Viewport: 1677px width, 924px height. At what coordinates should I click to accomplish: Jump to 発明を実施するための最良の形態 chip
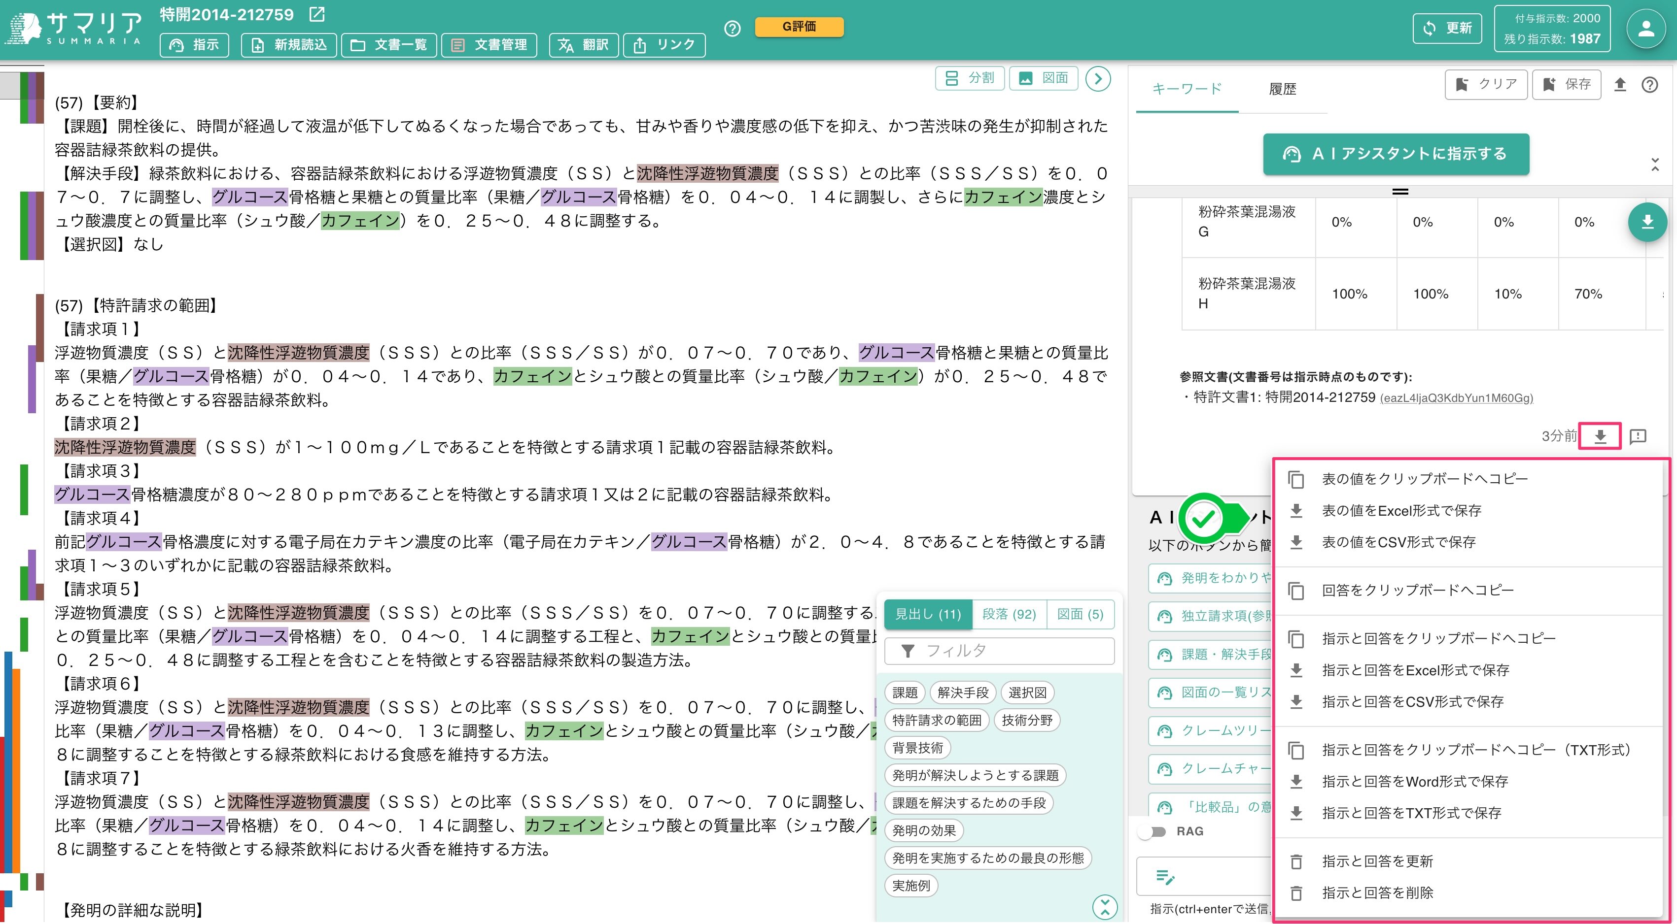(x=987, y=858)
